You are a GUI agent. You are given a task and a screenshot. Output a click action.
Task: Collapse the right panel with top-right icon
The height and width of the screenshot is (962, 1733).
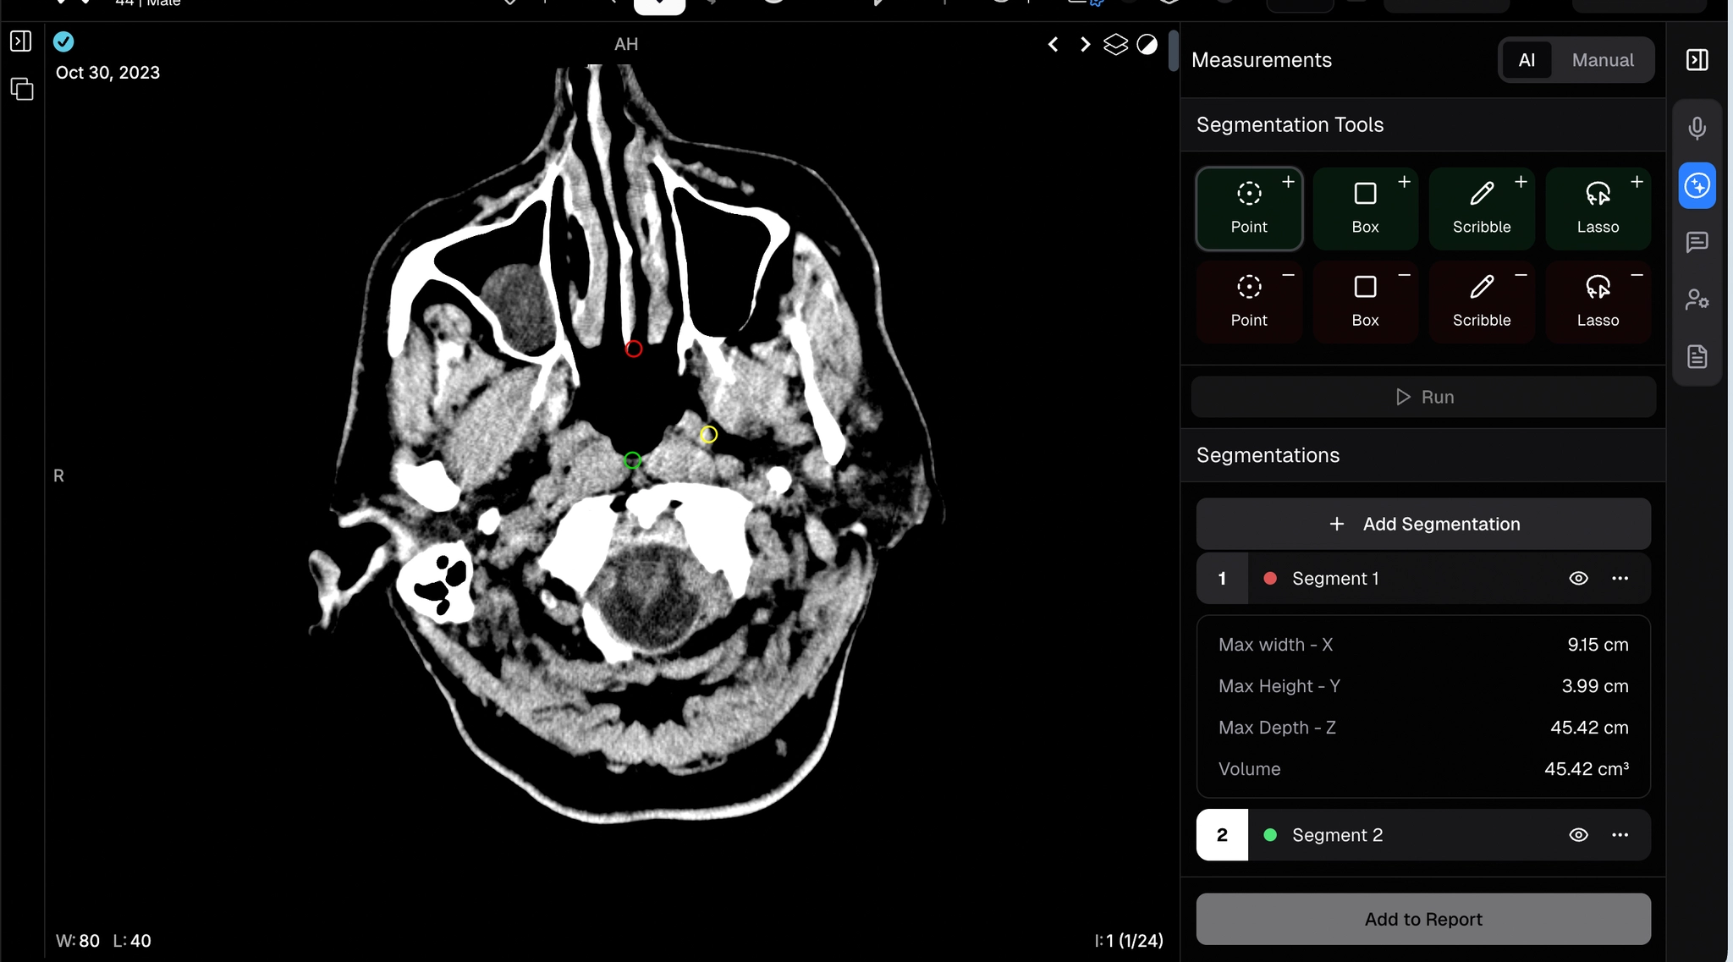point(1697,59)
